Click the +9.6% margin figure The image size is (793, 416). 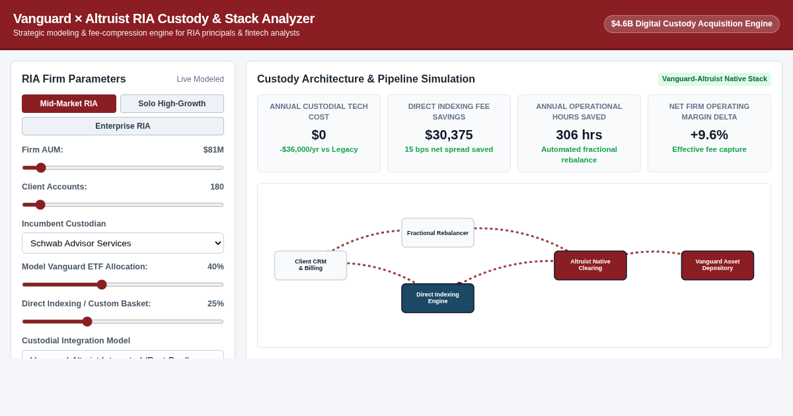coord(709,135)
